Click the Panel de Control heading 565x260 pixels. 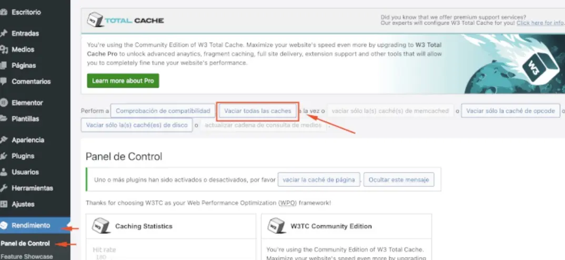coord(124,156)
